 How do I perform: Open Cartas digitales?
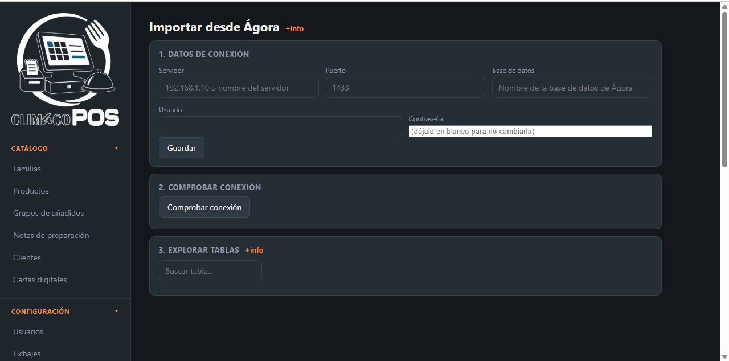pyautogui.click(x=40, y=280)
